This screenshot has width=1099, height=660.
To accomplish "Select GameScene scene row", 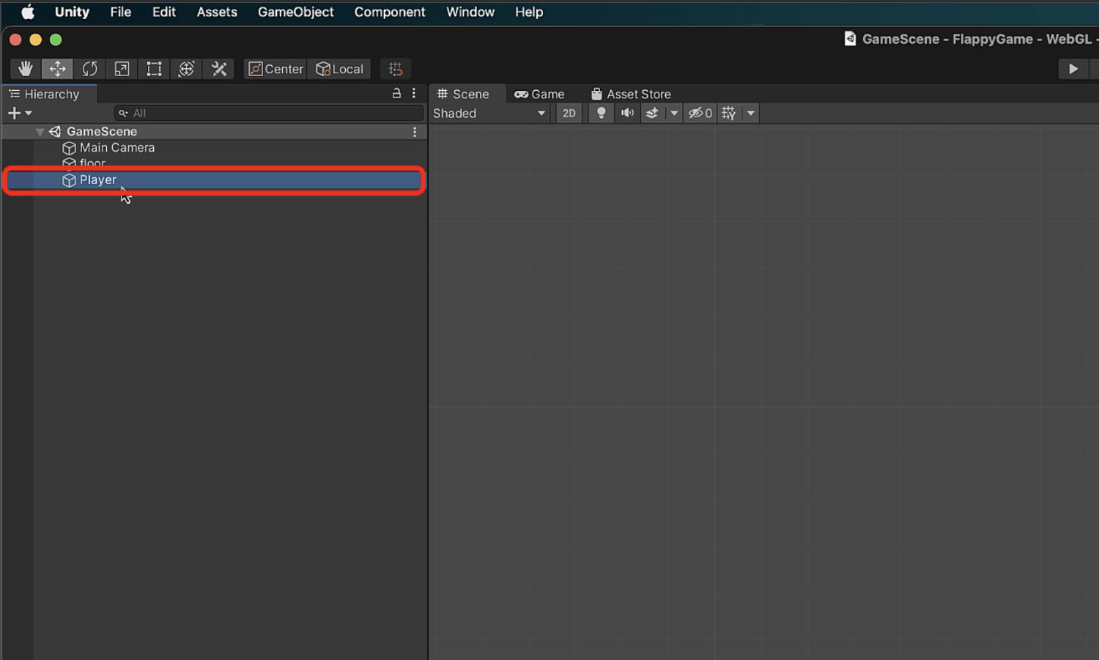I will [214, 132].
